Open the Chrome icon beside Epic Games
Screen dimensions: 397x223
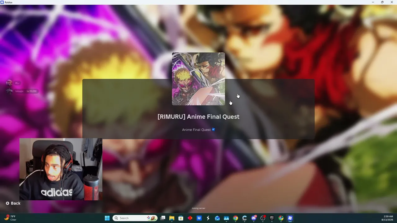tap(281, 218)
